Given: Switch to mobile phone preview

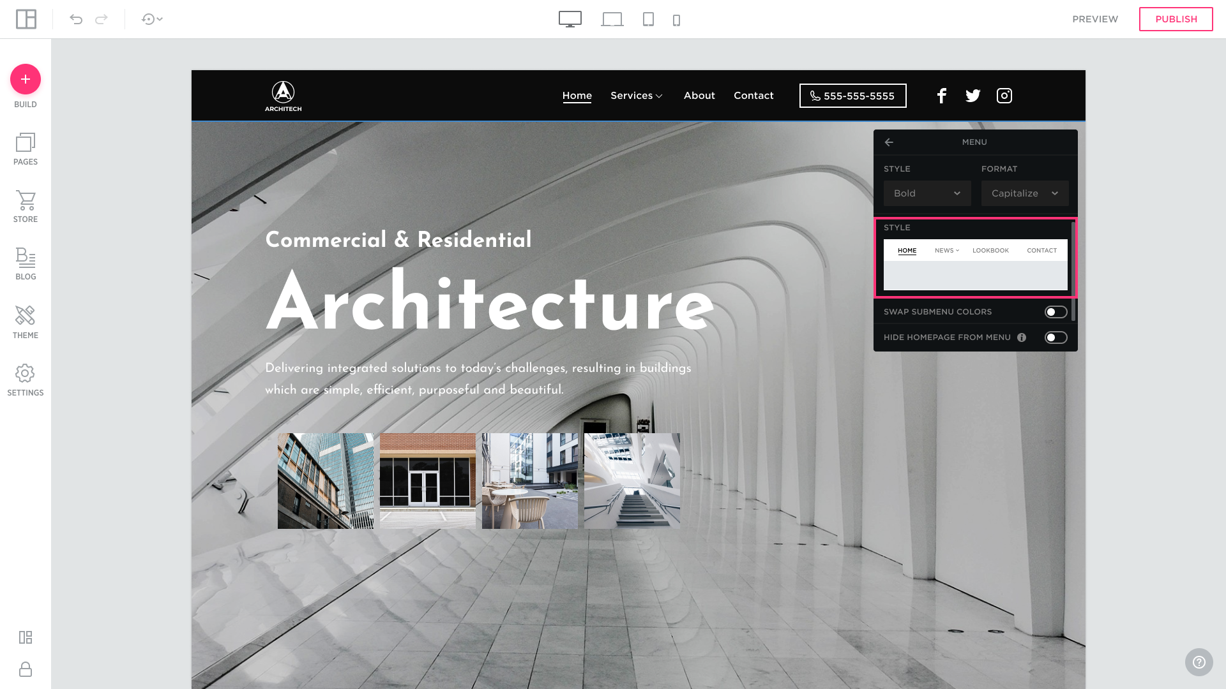Looking at the screenshot, I should click(676, 20).
